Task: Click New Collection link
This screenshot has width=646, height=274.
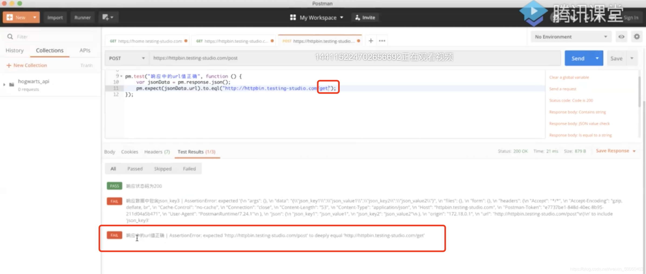Action: 27,65
